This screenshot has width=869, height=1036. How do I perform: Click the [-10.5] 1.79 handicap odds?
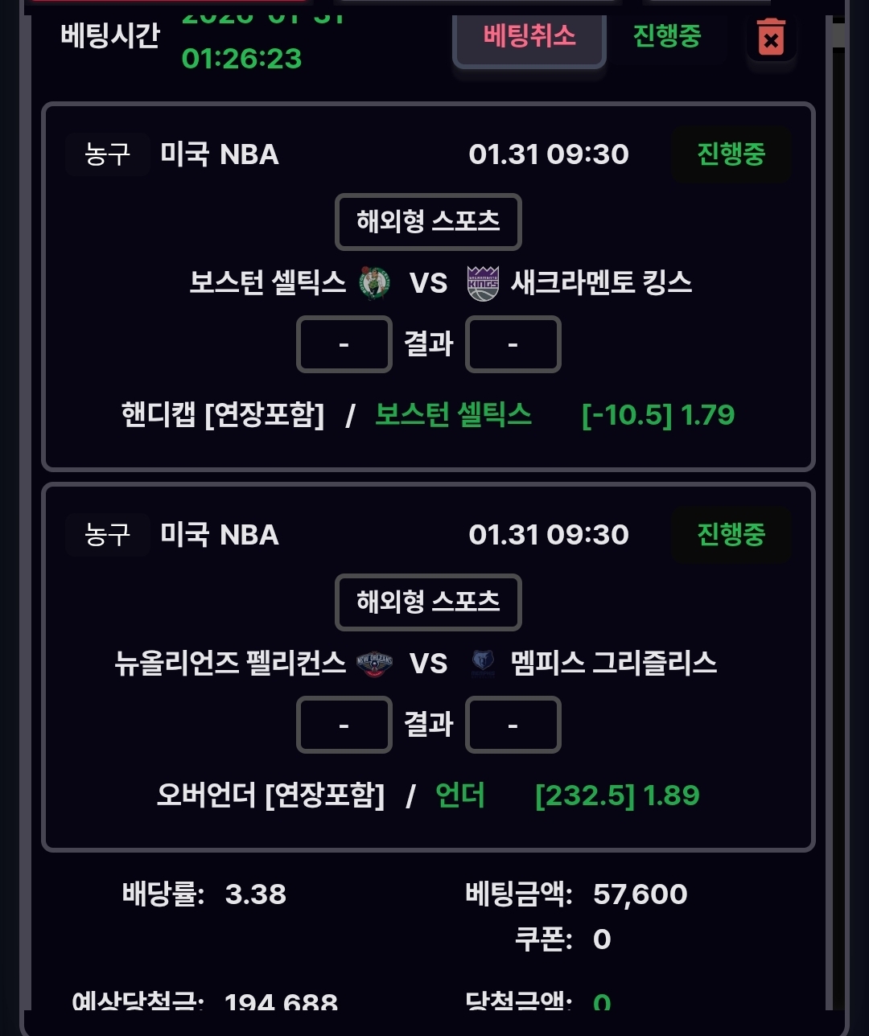(658, 415)
